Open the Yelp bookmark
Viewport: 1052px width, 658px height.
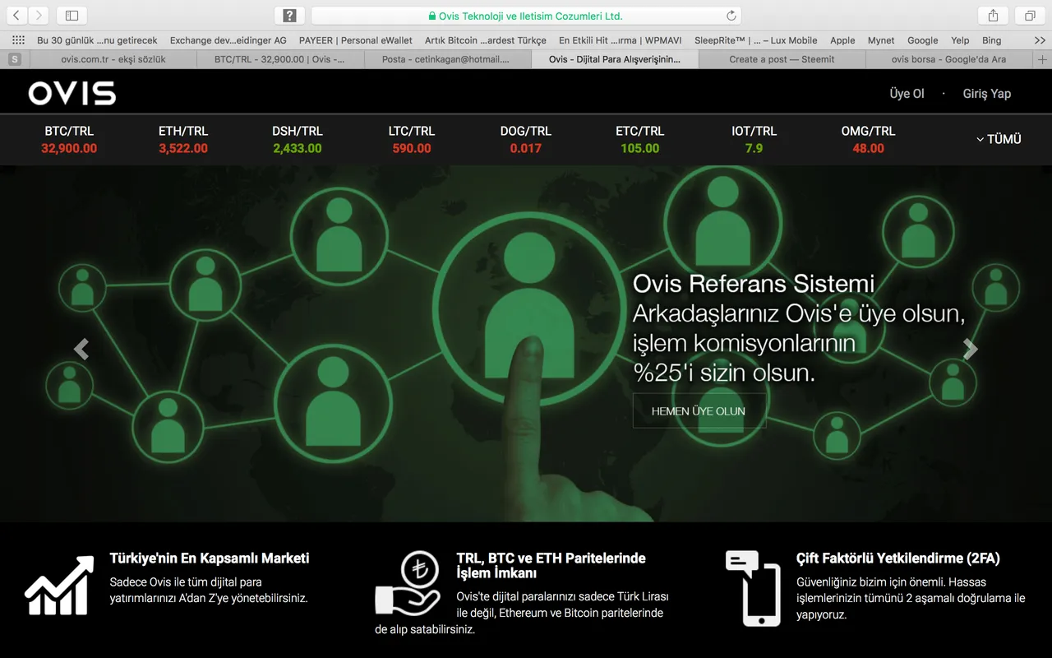pos(960,39)
